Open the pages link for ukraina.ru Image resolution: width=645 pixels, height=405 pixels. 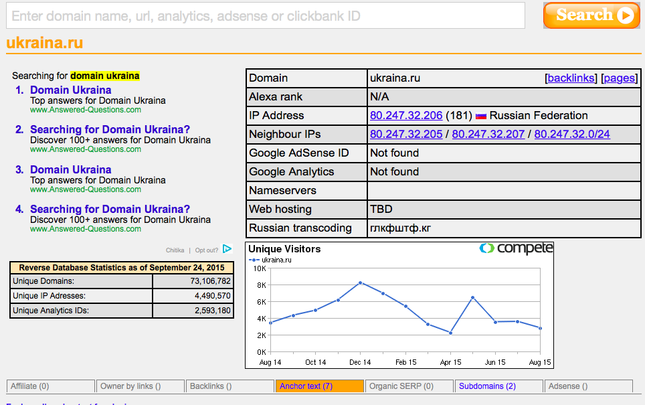[619, 78]
